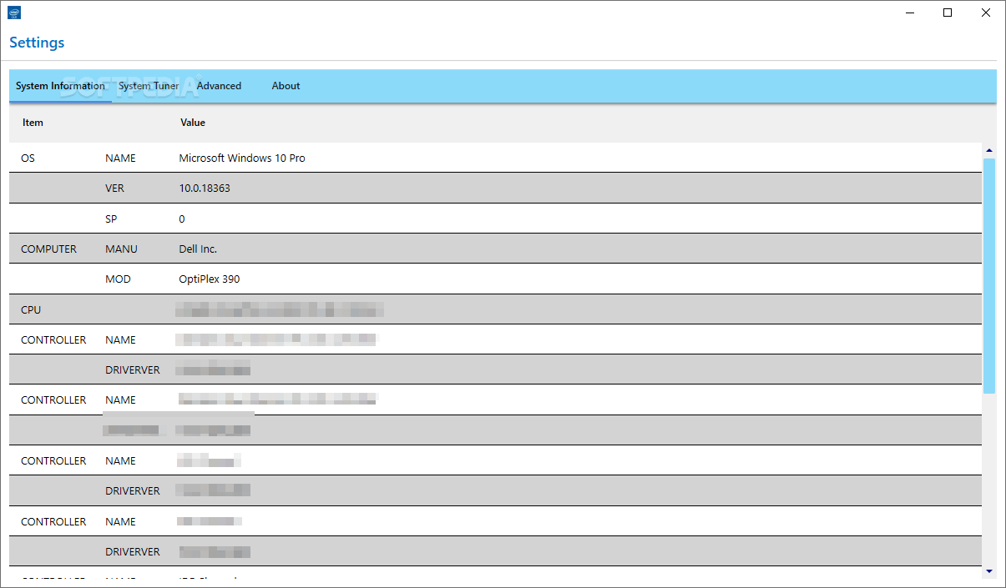Click the scroll up arrow
1006x588 pixels.
point(989,151)
